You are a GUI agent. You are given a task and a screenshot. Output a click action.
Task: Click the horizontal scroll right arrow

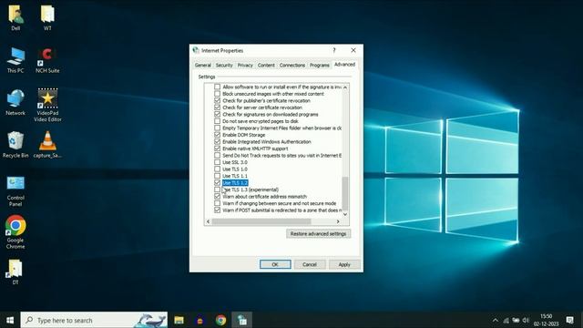338,221
